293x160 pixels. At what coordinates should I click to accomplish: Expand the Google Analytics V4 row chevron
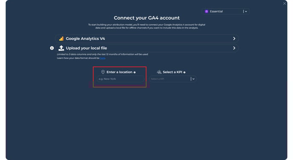[x=234, y=39]
